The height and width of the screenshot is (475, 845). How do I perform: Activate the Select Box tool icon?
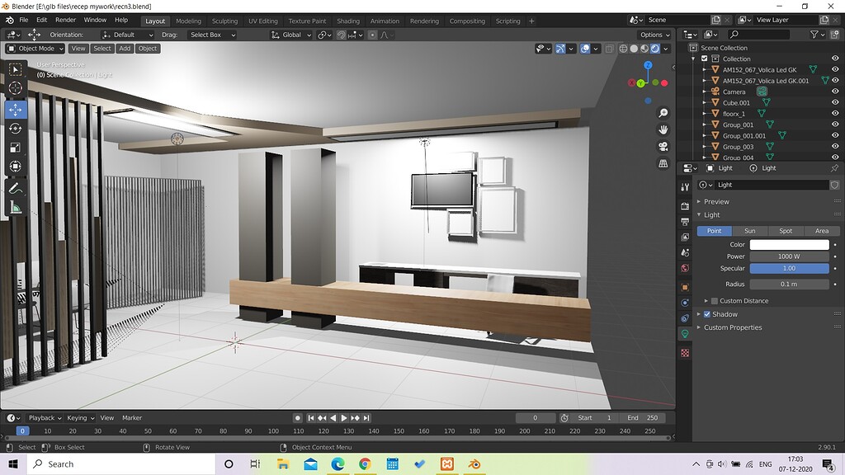[15, 69]
